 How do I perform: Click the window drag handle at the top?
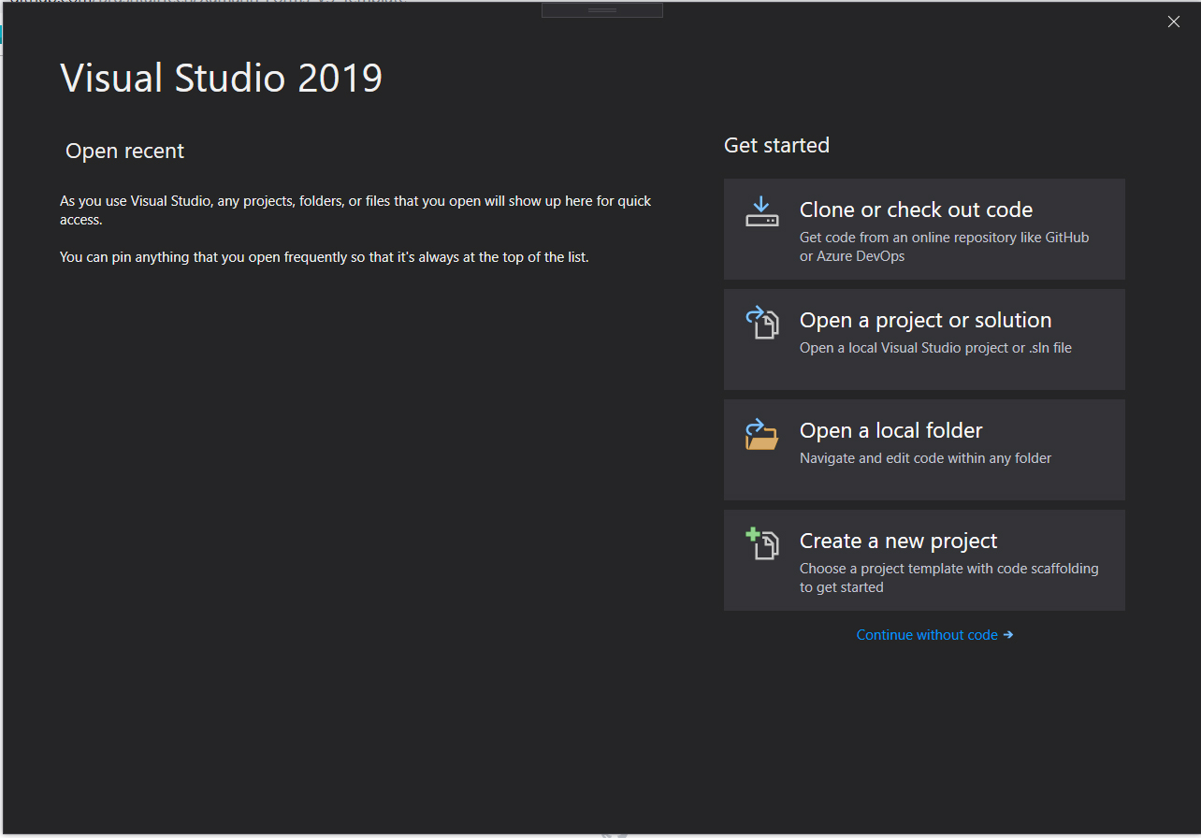point(601,9)
